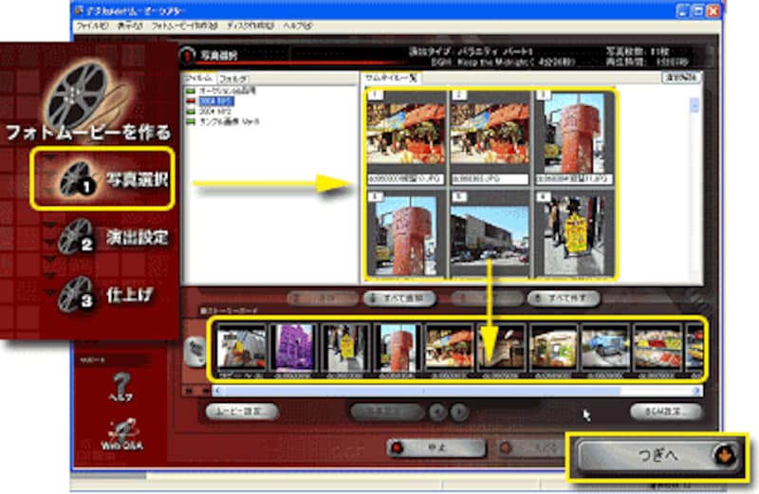Go to step 2 演出設定
The height and width of the screenshot is (494, 759).
[x=114, y=237]
